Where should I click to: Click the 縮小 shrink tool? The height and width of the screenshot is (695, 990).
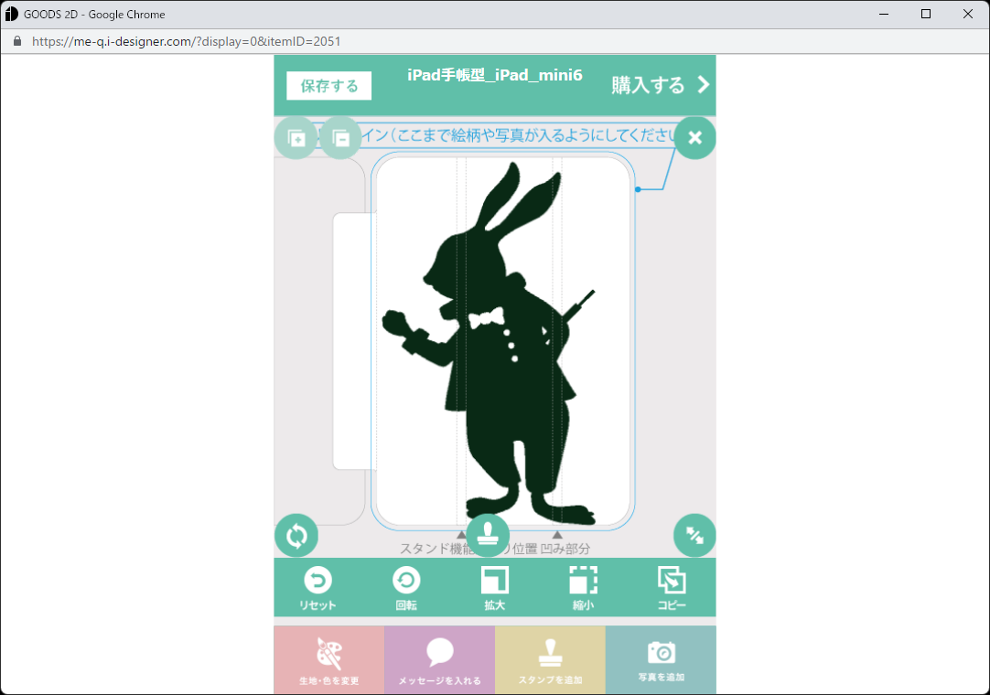coord(583,588)
